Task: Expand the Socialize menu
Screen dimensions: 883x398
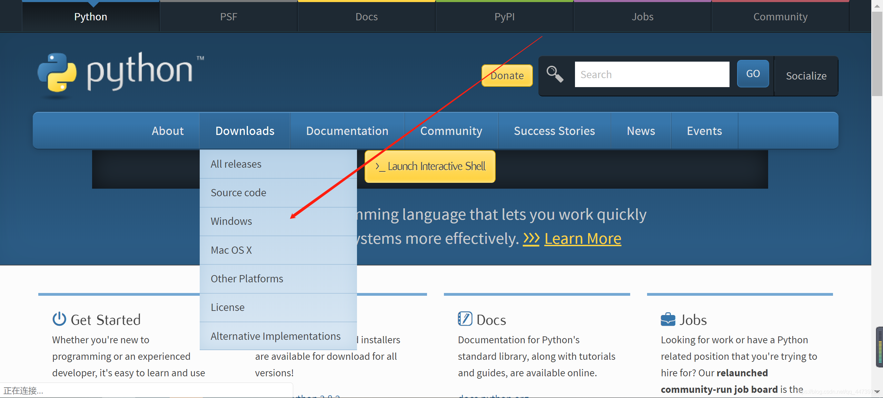Action: click(806, 76)
